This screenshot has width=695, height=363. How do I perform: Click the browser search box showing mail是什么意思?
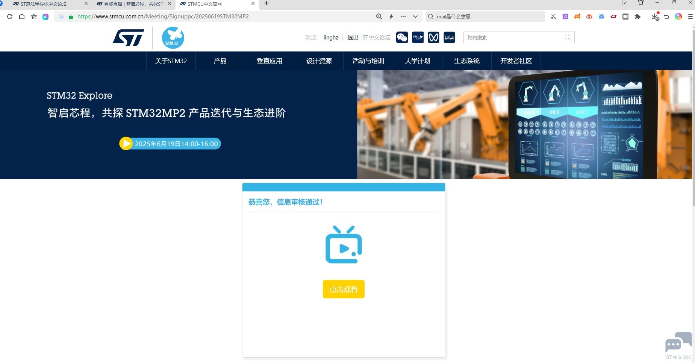point(485,17)
